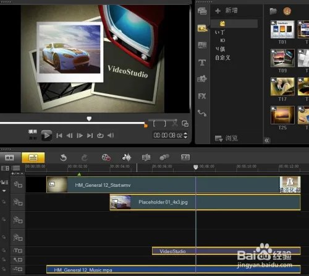Split clip with the scissors icon
This screenshot has width=309, height=276.
(x=175, y=124)
